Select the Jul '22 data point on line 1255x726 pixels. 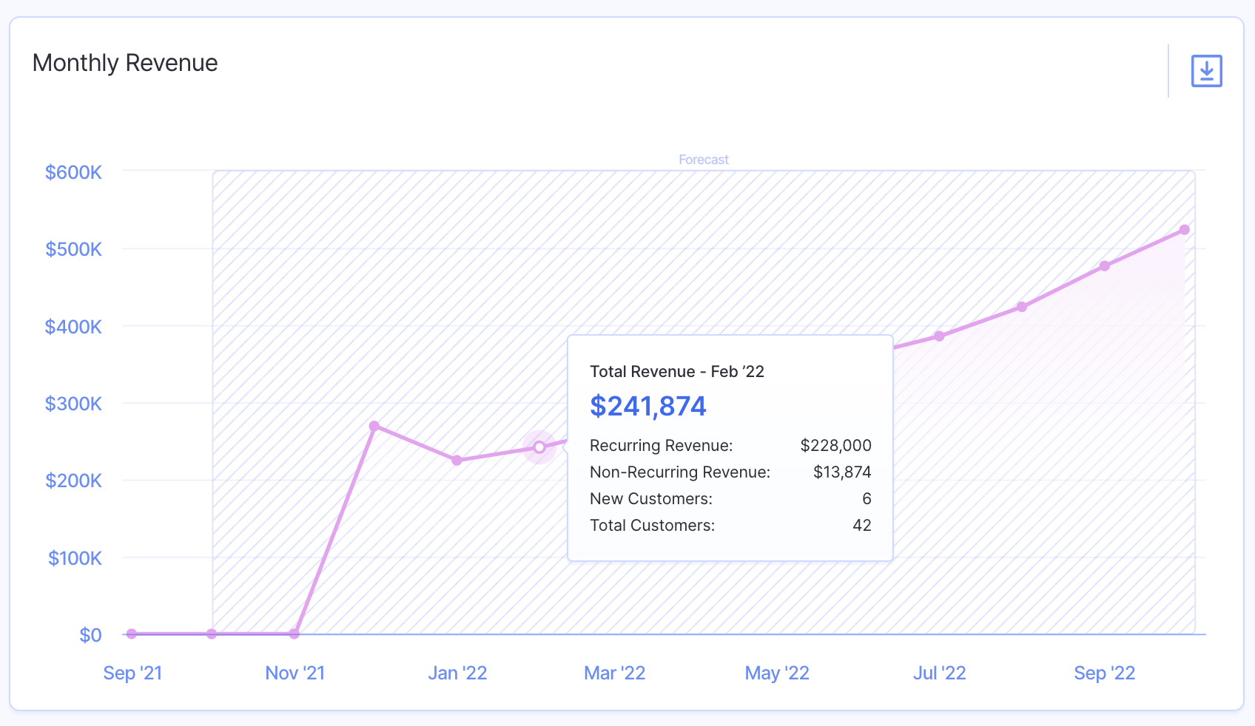939,336
